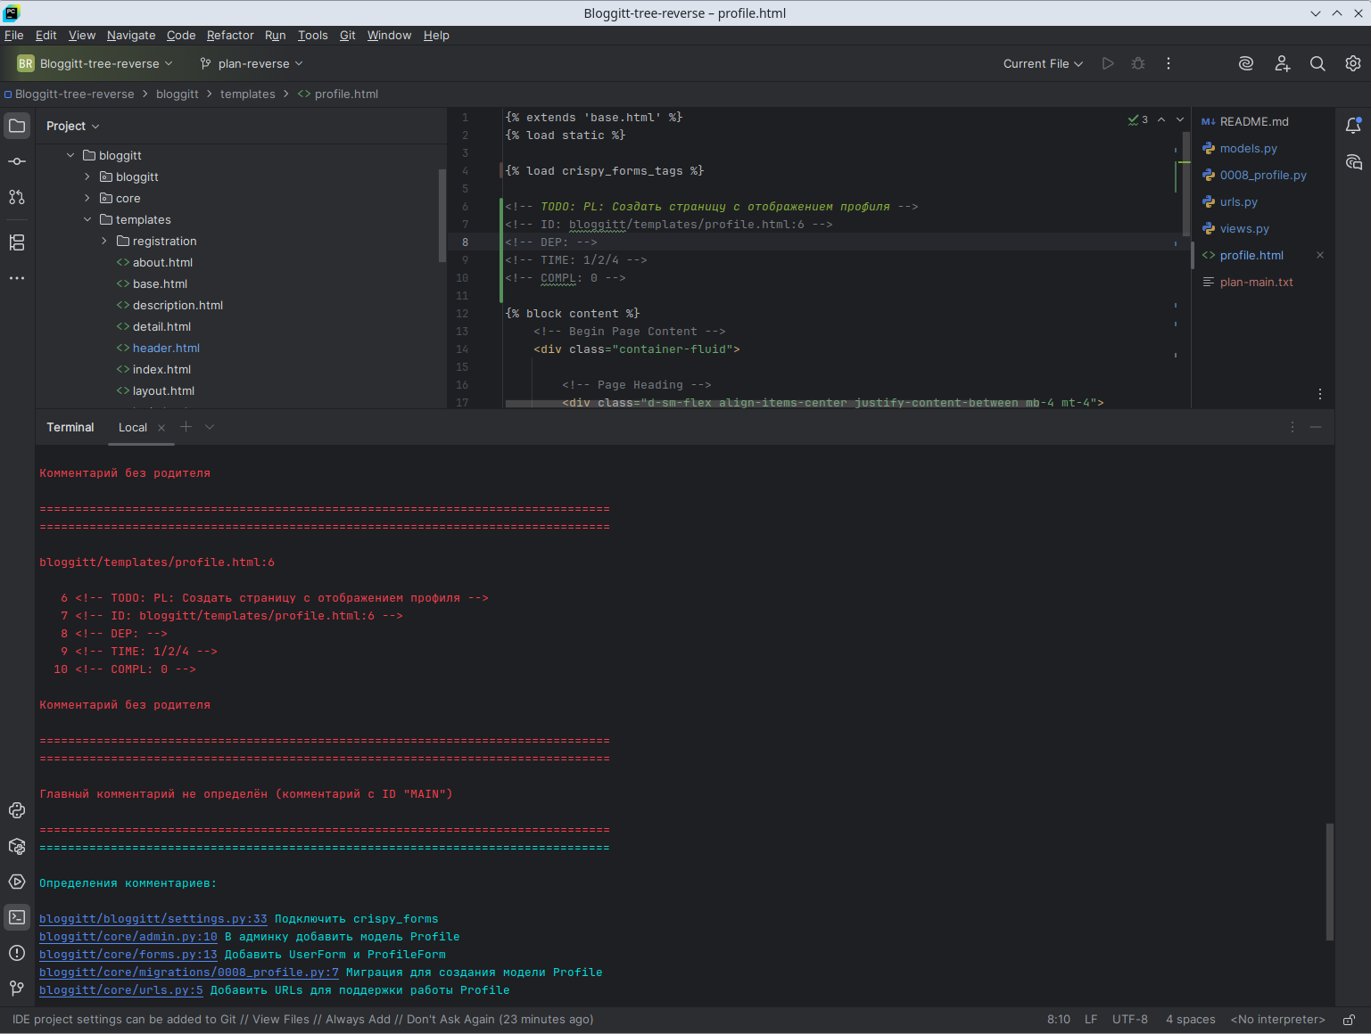This screenshot has height=1034, width=1371.
Task: Open link bloggitt/core/migrations/0008_profile.py:7
Action: [189, 972]
